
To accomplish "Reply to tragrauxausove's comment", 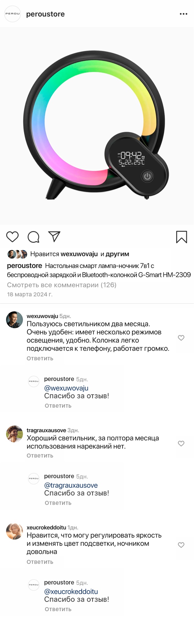I will [x=40, y=456].
